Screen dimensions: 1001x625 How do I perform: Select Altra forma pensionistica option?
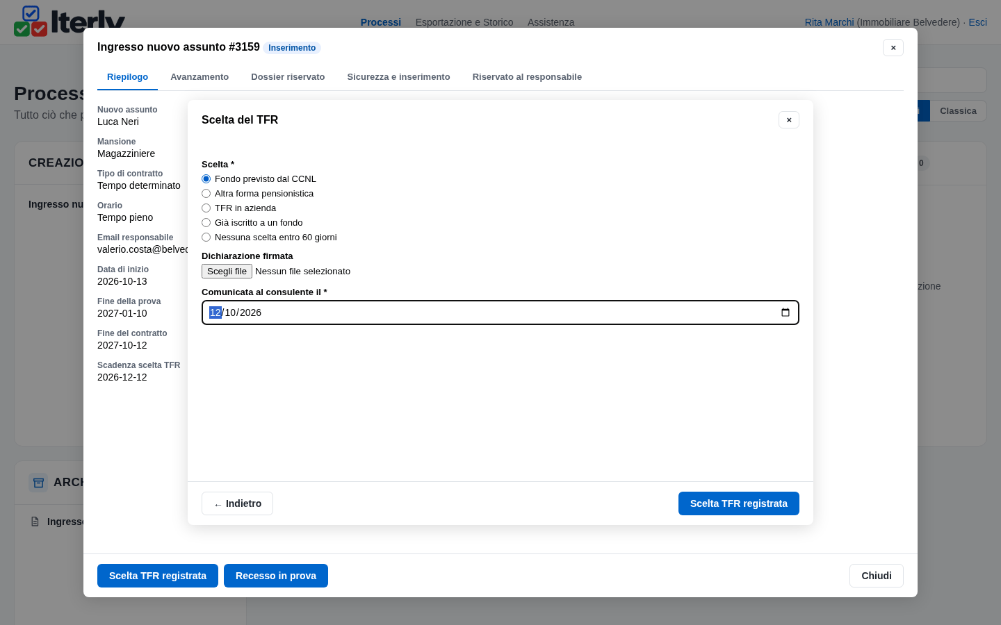click(206, 194)
